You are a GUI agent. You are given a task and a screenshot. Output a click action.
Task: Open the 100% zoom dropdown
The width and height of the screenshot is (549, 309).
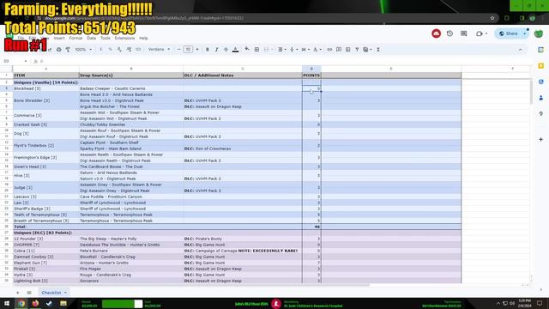pos(83,50)
